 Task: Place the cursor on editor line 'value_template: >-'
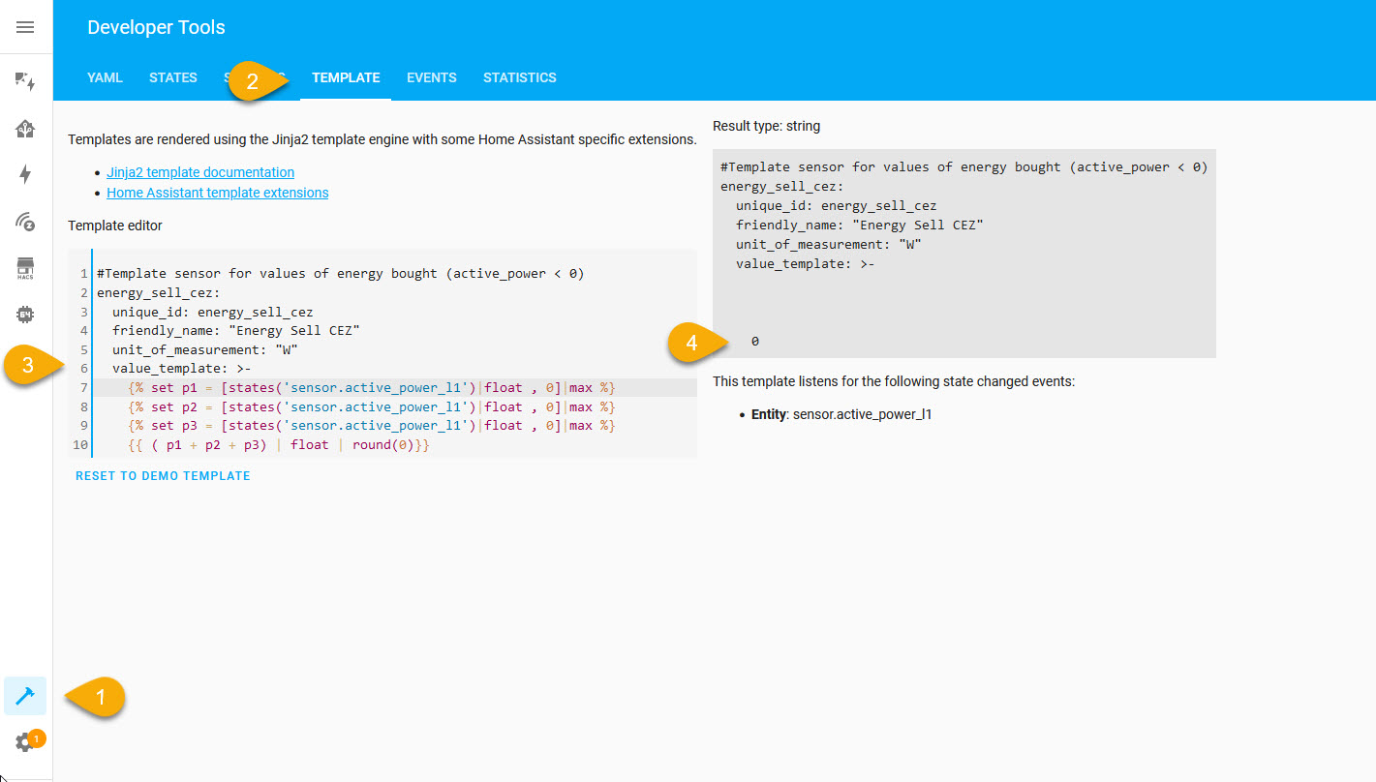point(182,368)
